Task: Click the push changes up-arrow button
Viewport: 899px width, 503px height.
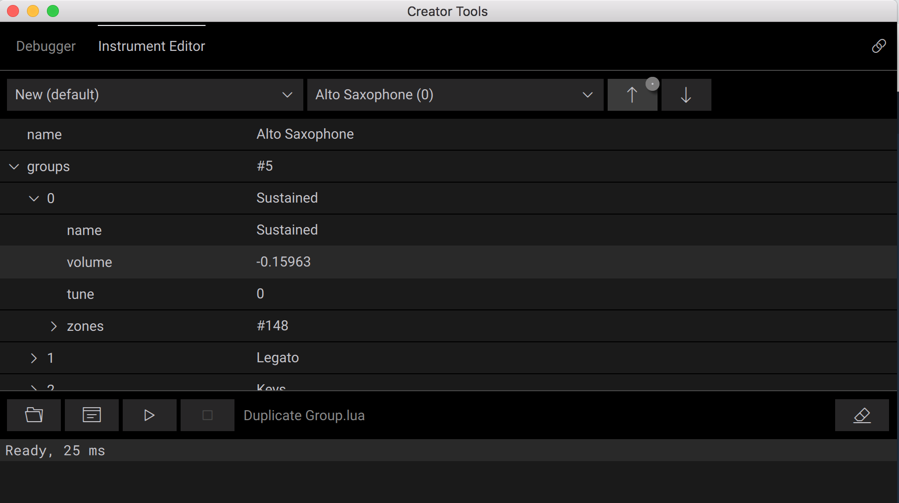Action: click(632, 95)
